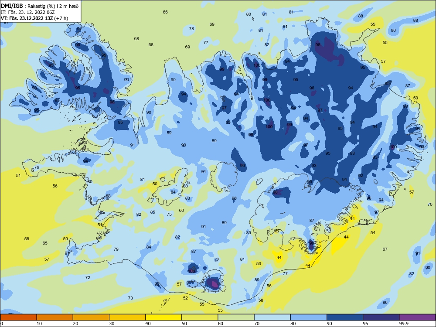Pick the pale green 60–70 legend swatch
The width and height of the screenshot is (436, 327).
[x=236, y=317]
